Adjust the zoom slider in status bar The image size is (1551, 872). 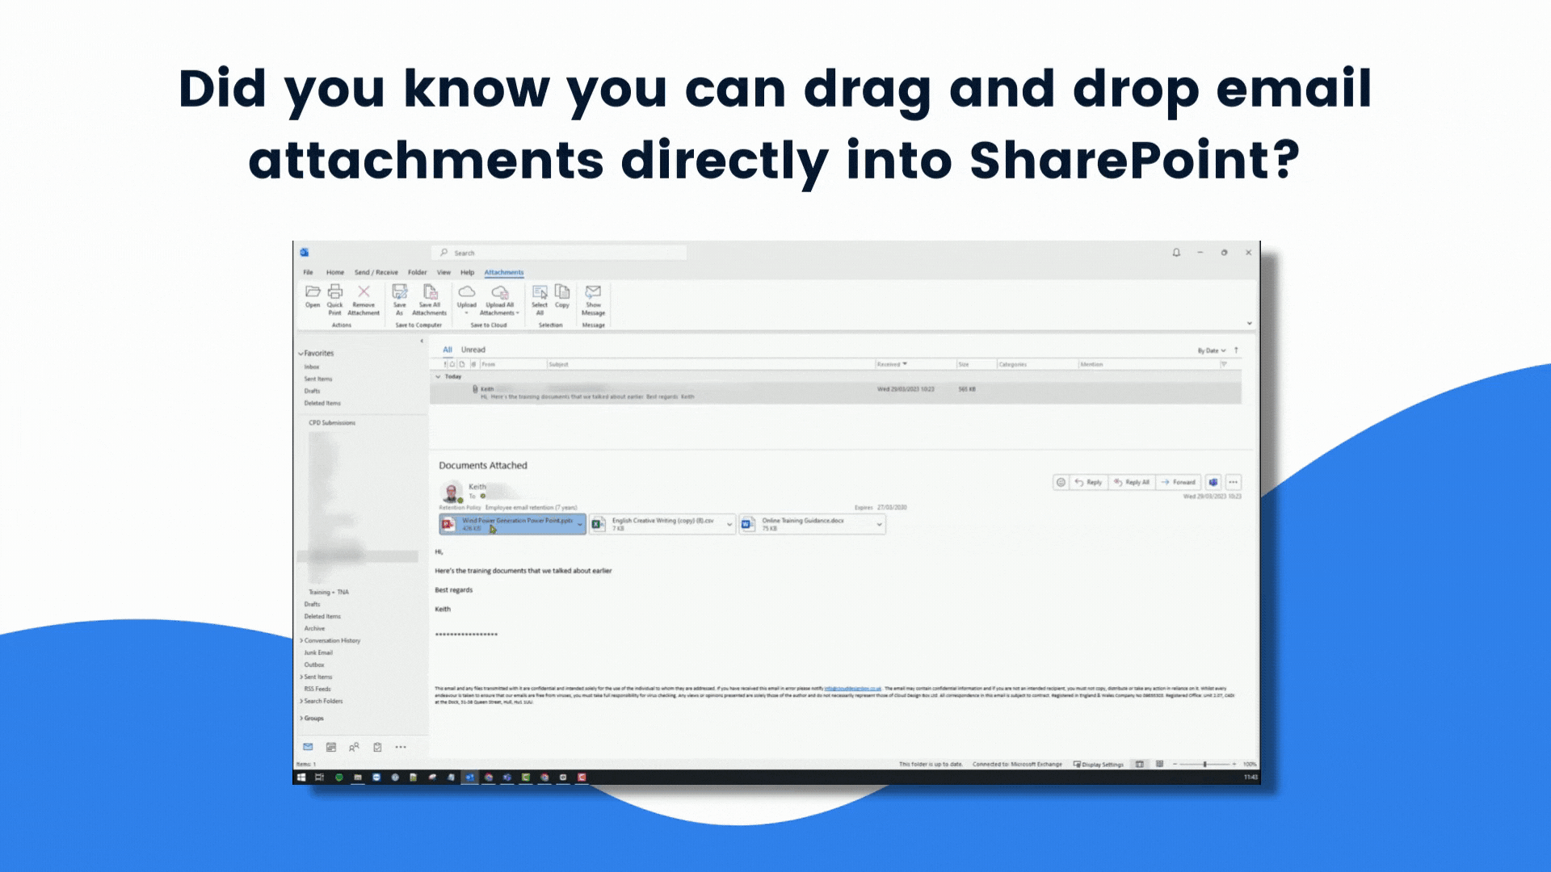[x=1204, y=764]
